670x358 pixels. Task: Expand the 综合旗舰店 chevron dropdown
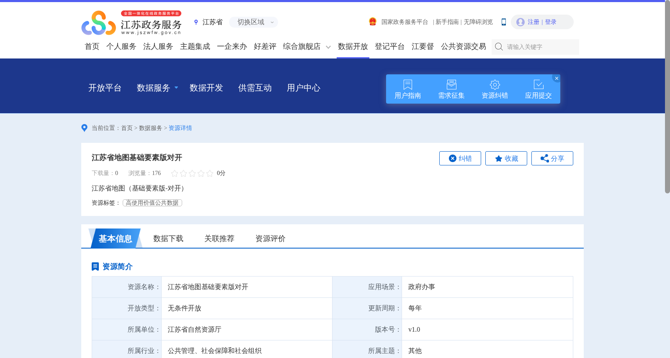click(x=328, y=47)
